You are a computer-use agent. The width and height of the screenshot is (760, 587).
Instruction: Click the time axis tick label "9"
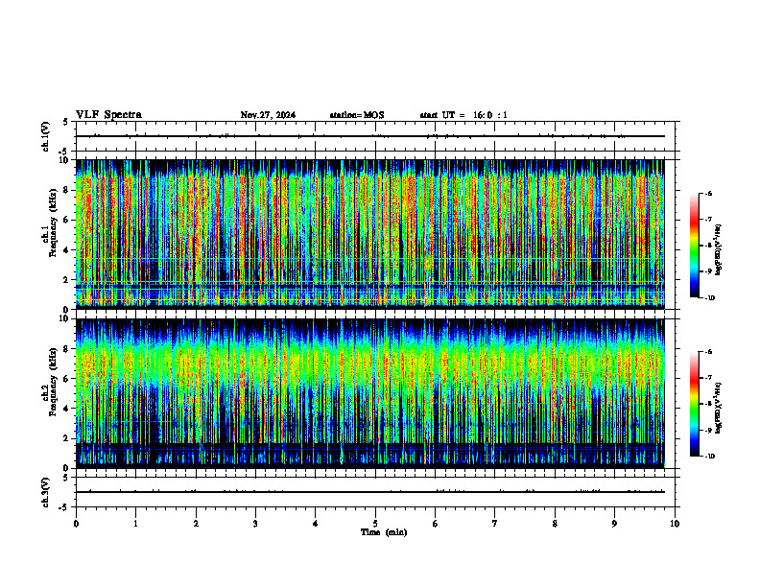tap(614, 524)
